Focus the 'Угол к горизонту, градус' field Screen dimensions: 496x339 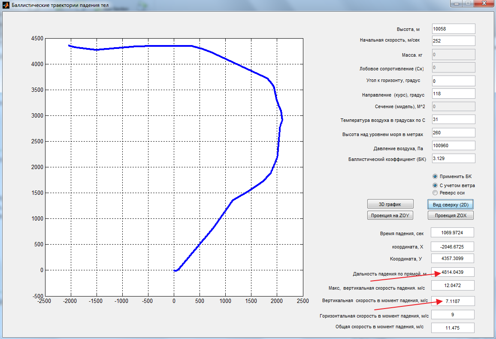coord(453,81)
